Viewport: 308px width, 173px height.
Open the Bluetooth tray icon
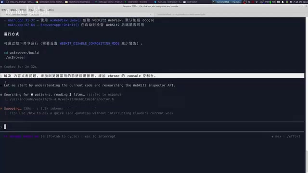249,2
